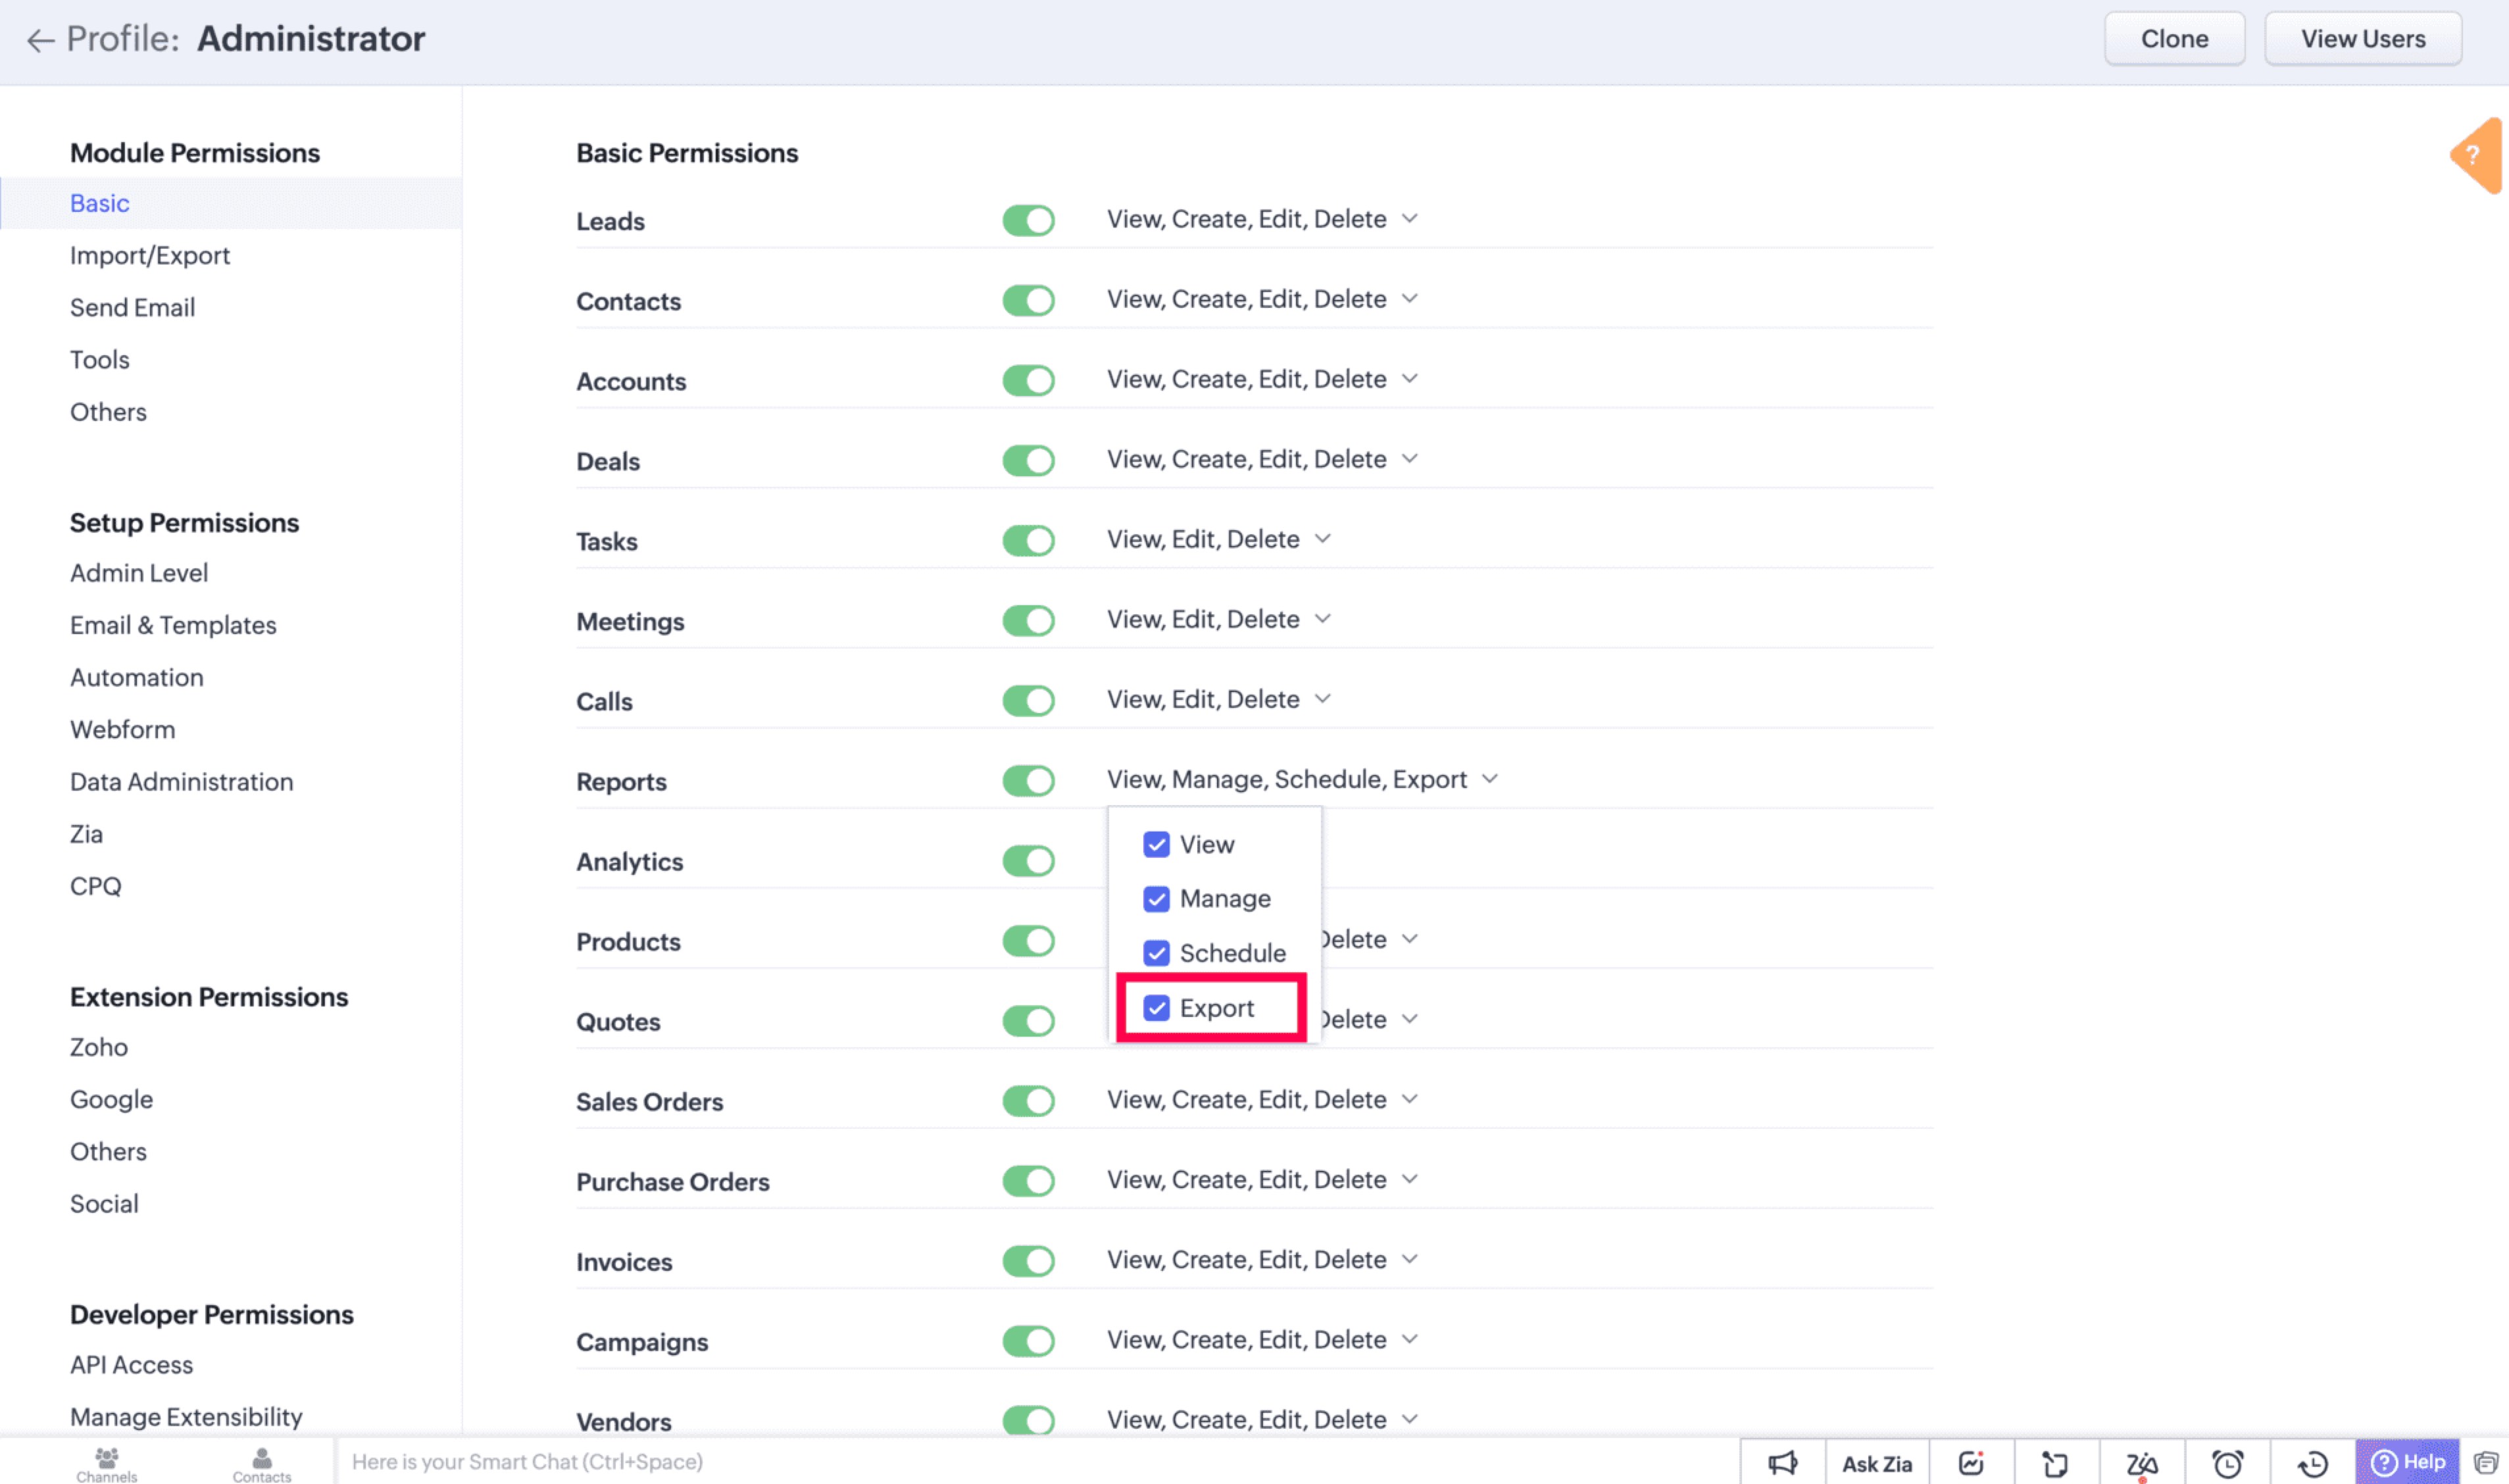Select Data Administration in Setup Permissions
Screen dimensions: 2509x1484
tap(181, 782)
